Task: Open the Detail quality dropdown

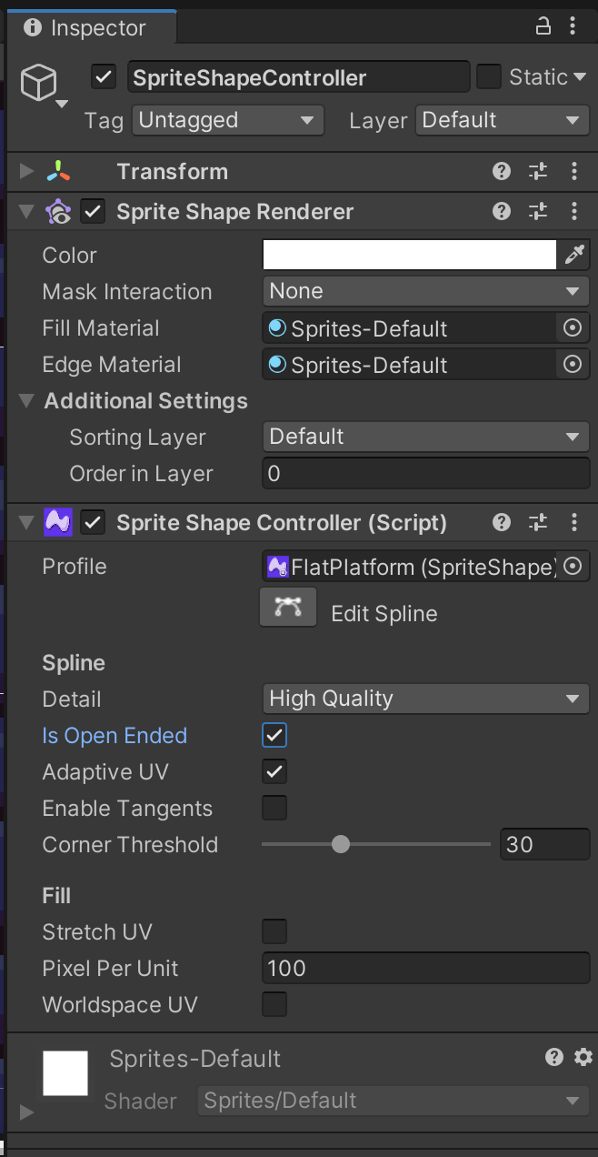Action: [425, 699]
